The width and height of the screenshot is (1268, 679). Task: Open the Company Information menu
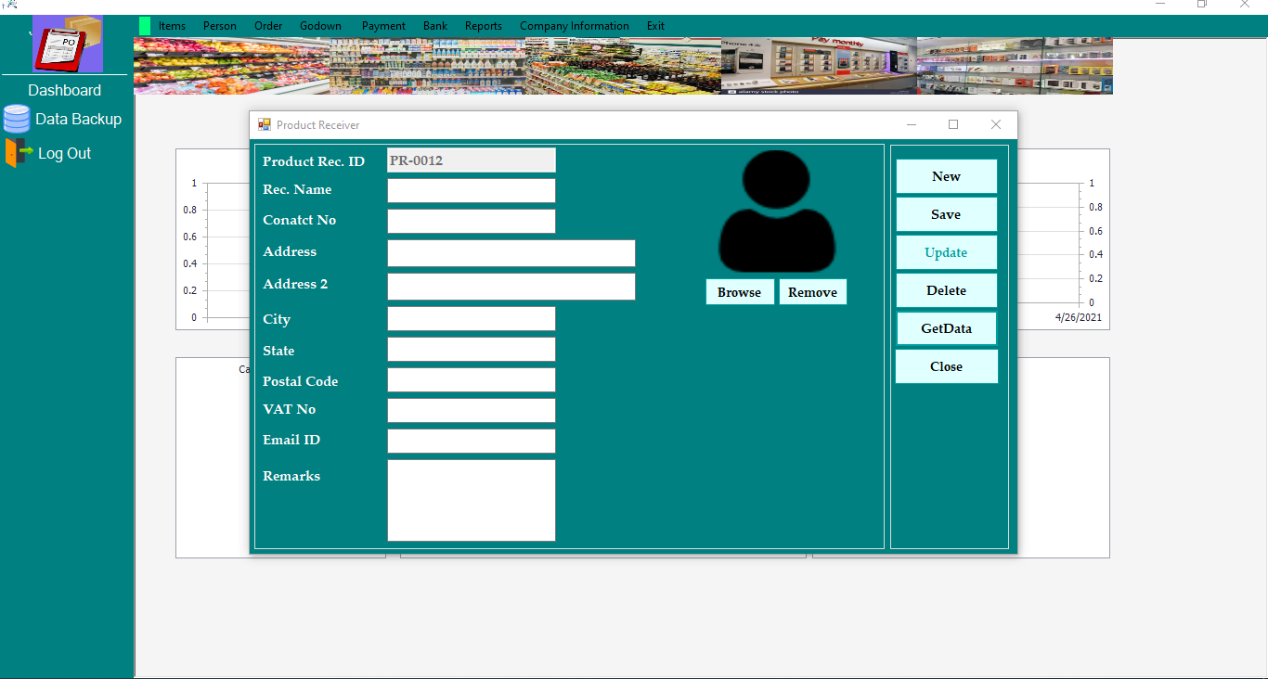coord(574,25)
